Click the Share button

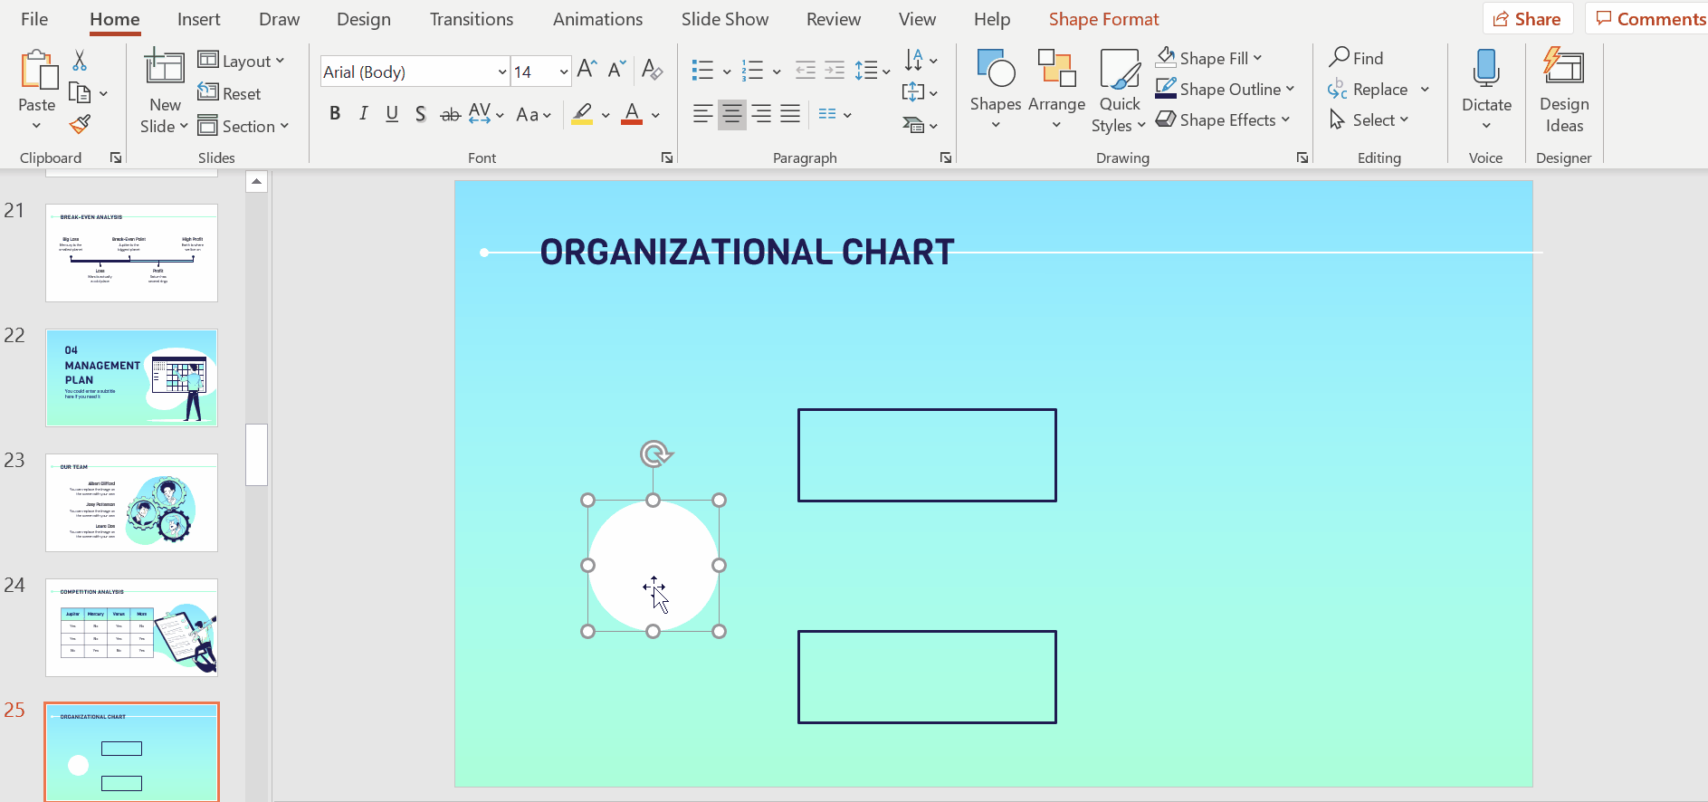coord(1527,19)
